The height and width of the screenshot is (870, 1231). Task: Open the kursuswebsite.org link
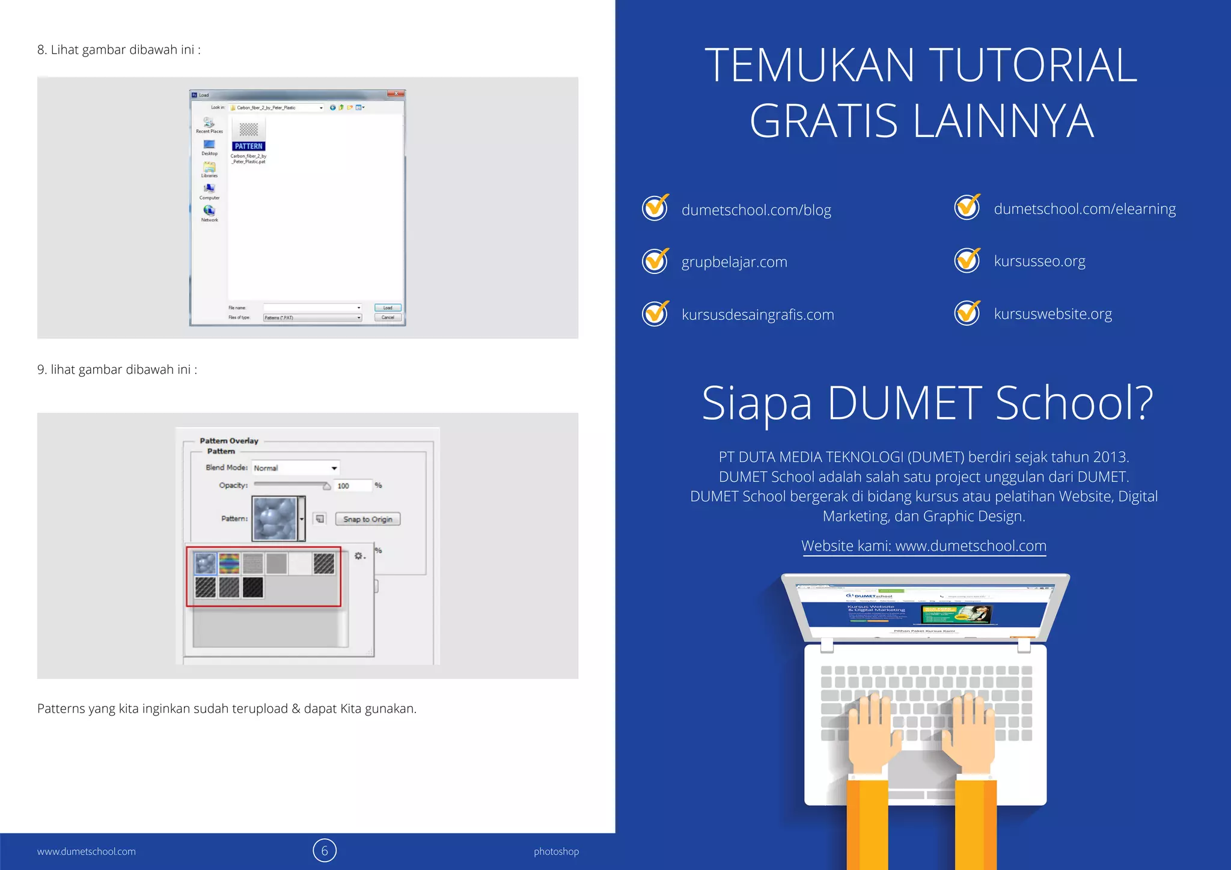pyautogui.click(x=1052, y=314)
